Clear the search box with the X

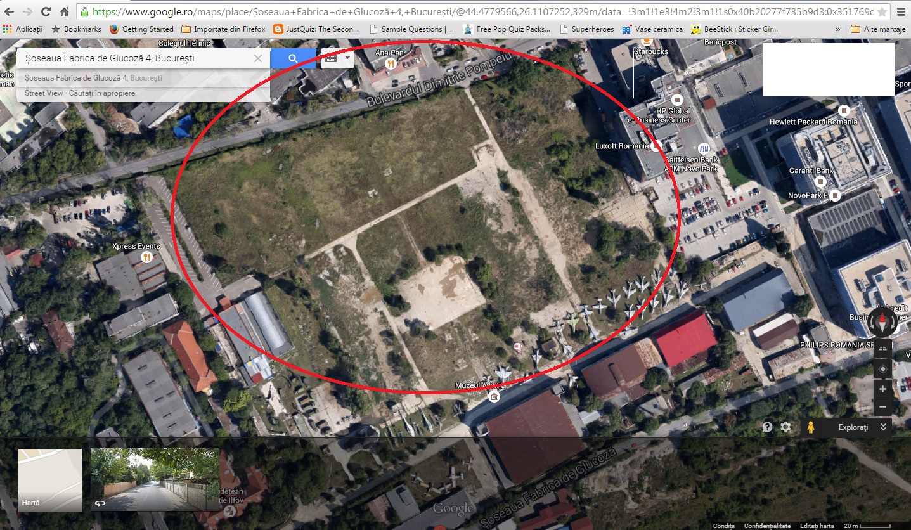coord(258,59)
